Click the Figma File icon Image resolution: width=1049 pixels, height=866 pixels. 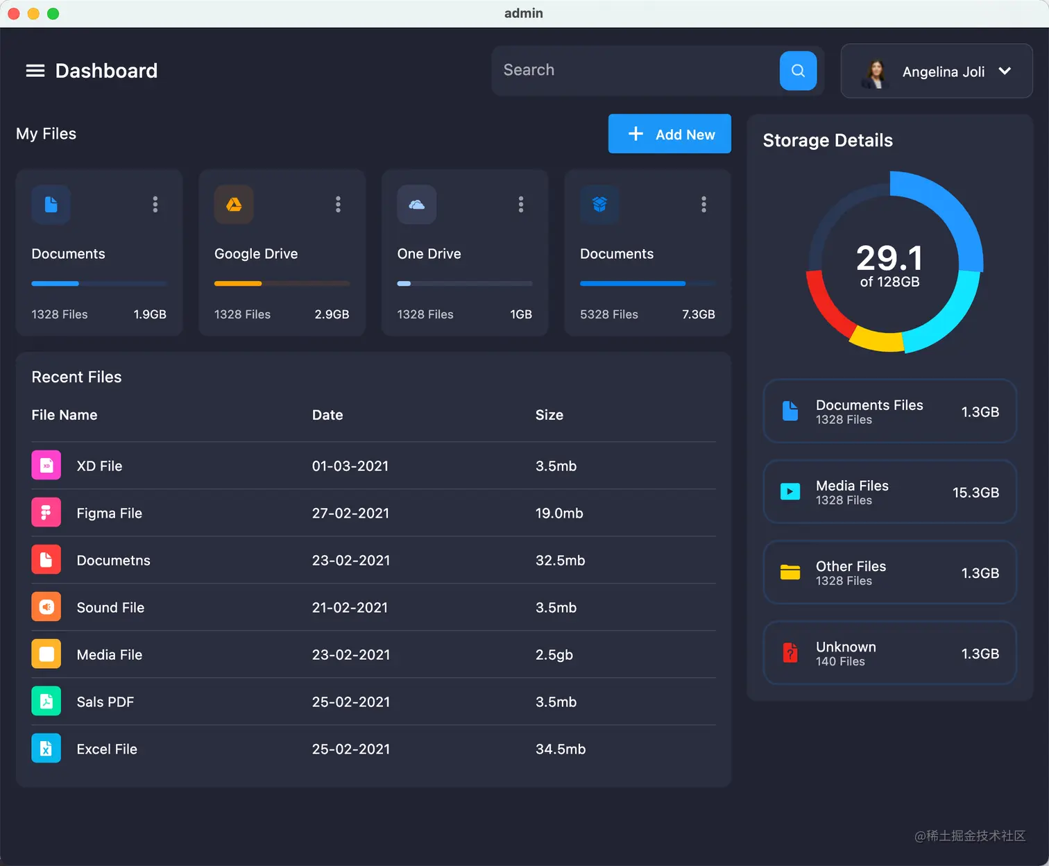46,513
